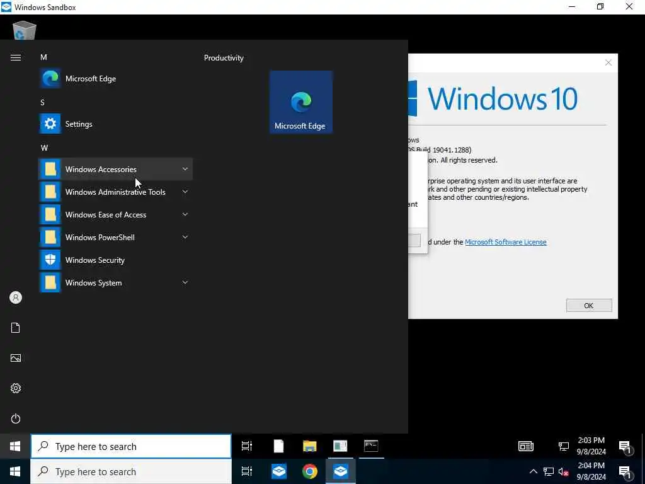Jump to the letter W group header
The image size is (645, 484).
click(x=44, y=147)
